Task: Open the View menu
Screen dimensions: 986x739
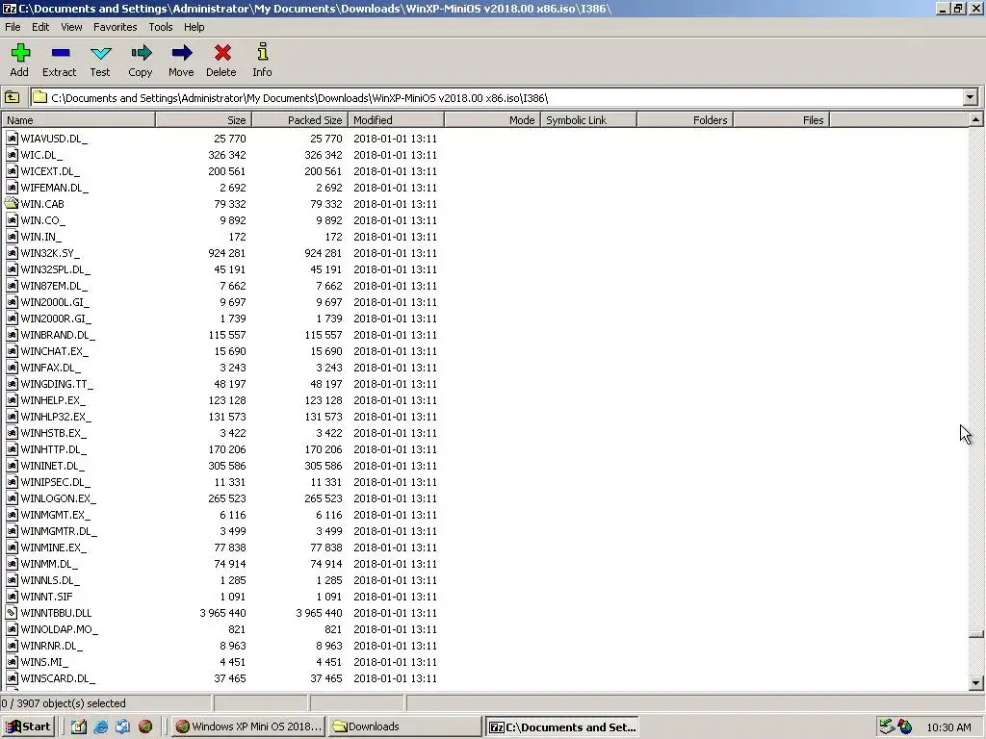Action: point(71,27)
